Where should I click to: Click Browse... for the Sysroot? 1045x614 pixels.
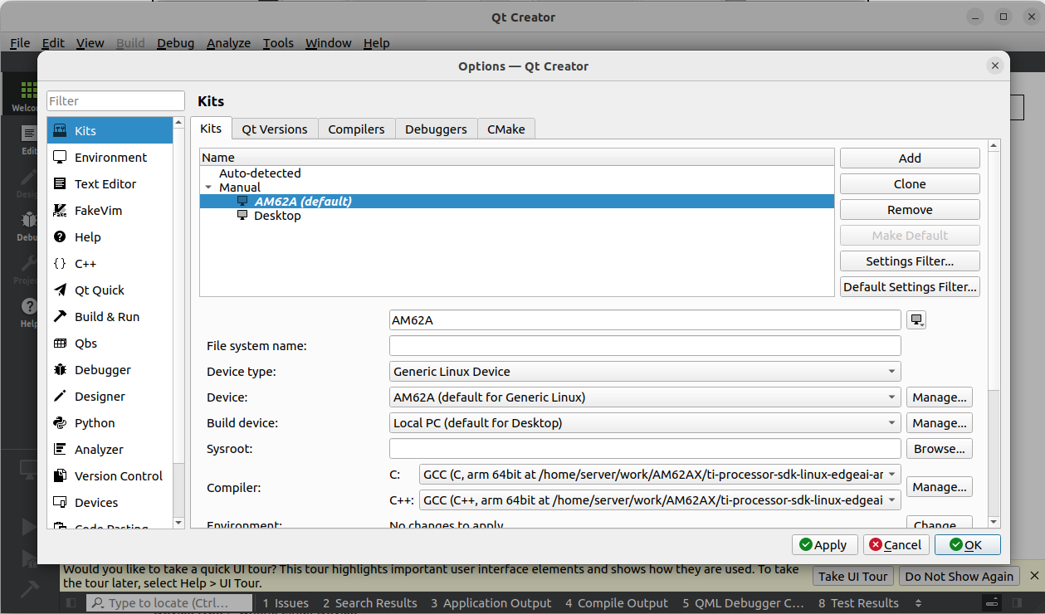click(x=940, y=449)
